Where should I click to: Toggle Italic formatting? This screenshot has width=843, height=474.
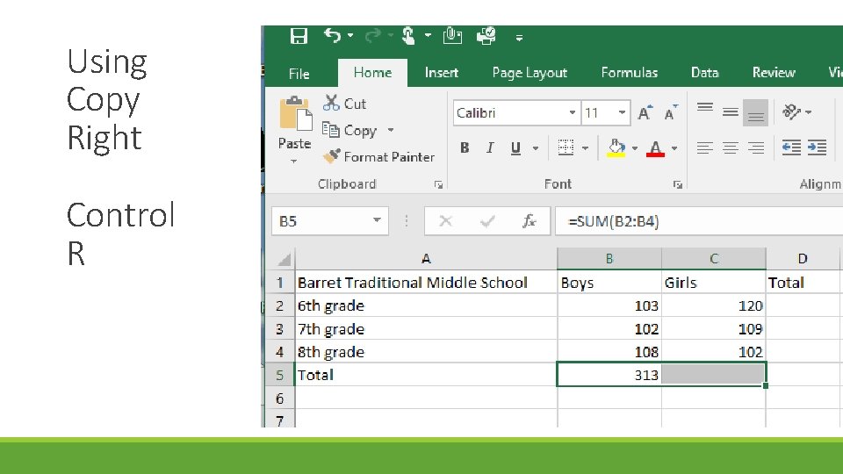(x=490, y=147)
